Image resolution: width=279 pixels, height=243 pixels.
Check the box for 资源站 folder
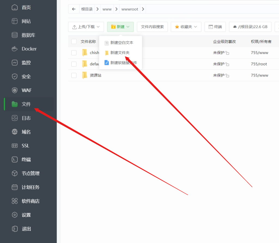coord(74,75)
